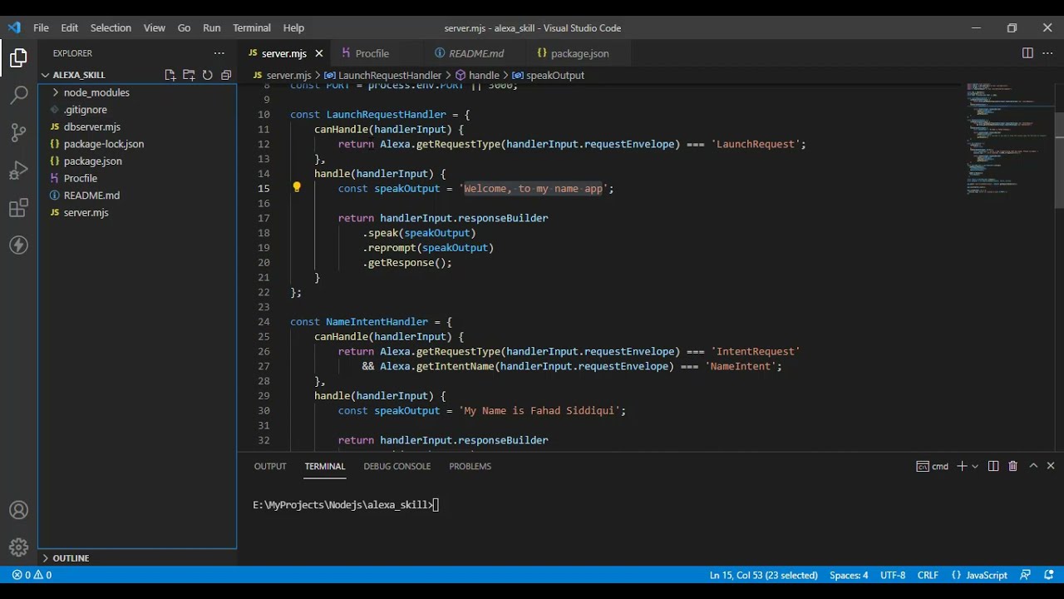The height and width of the screenshot is (599, 1064).
Task: Open Run and Debug view
Action: [18, 171]
